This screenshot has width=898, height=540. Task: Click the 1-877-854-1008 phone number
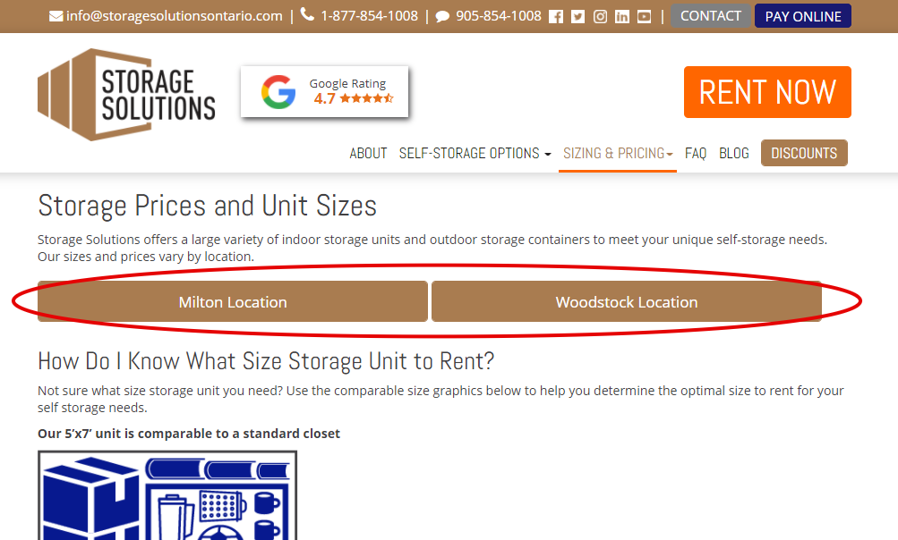[x=370, y=16]
